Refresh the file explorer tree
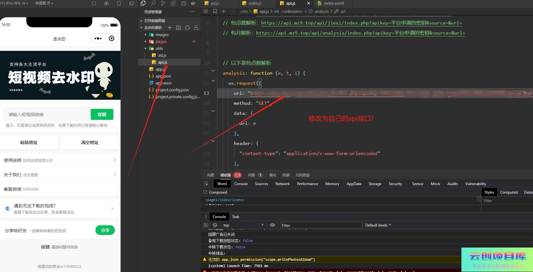This screenshot has height=272, width=533. [x=187, y=28]
